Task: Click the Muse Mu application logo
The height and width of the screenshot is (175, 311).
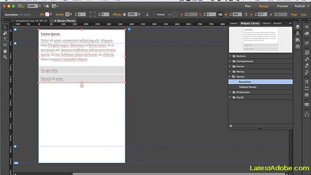Action: click(x=21, y=6)
